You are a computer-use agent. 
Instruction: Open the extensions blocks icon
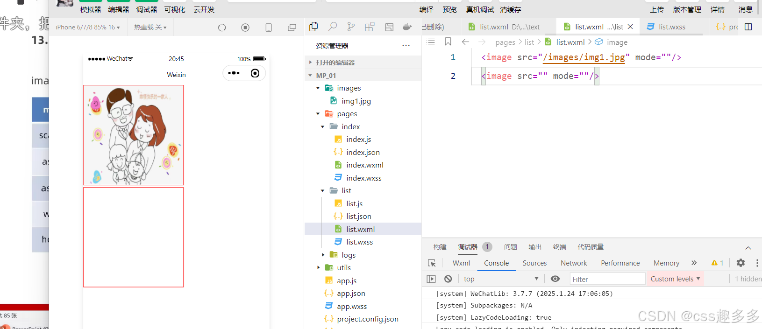(370, 27)
